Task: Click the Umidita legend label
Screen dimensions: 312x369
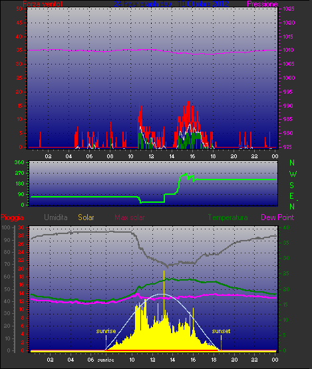Action: [56, 217]
